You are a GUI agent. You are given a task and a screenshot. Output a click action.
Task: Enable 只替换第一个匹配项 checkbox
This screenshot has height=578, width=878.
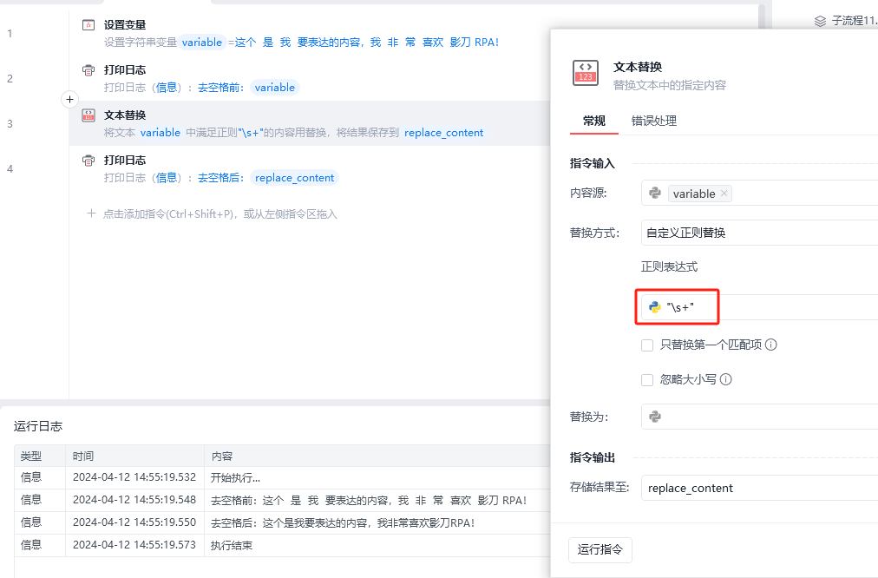[x=647, y=345]
